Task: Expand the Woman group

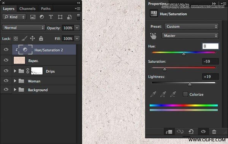Action: pyautogui.click(x=15, y=81)
